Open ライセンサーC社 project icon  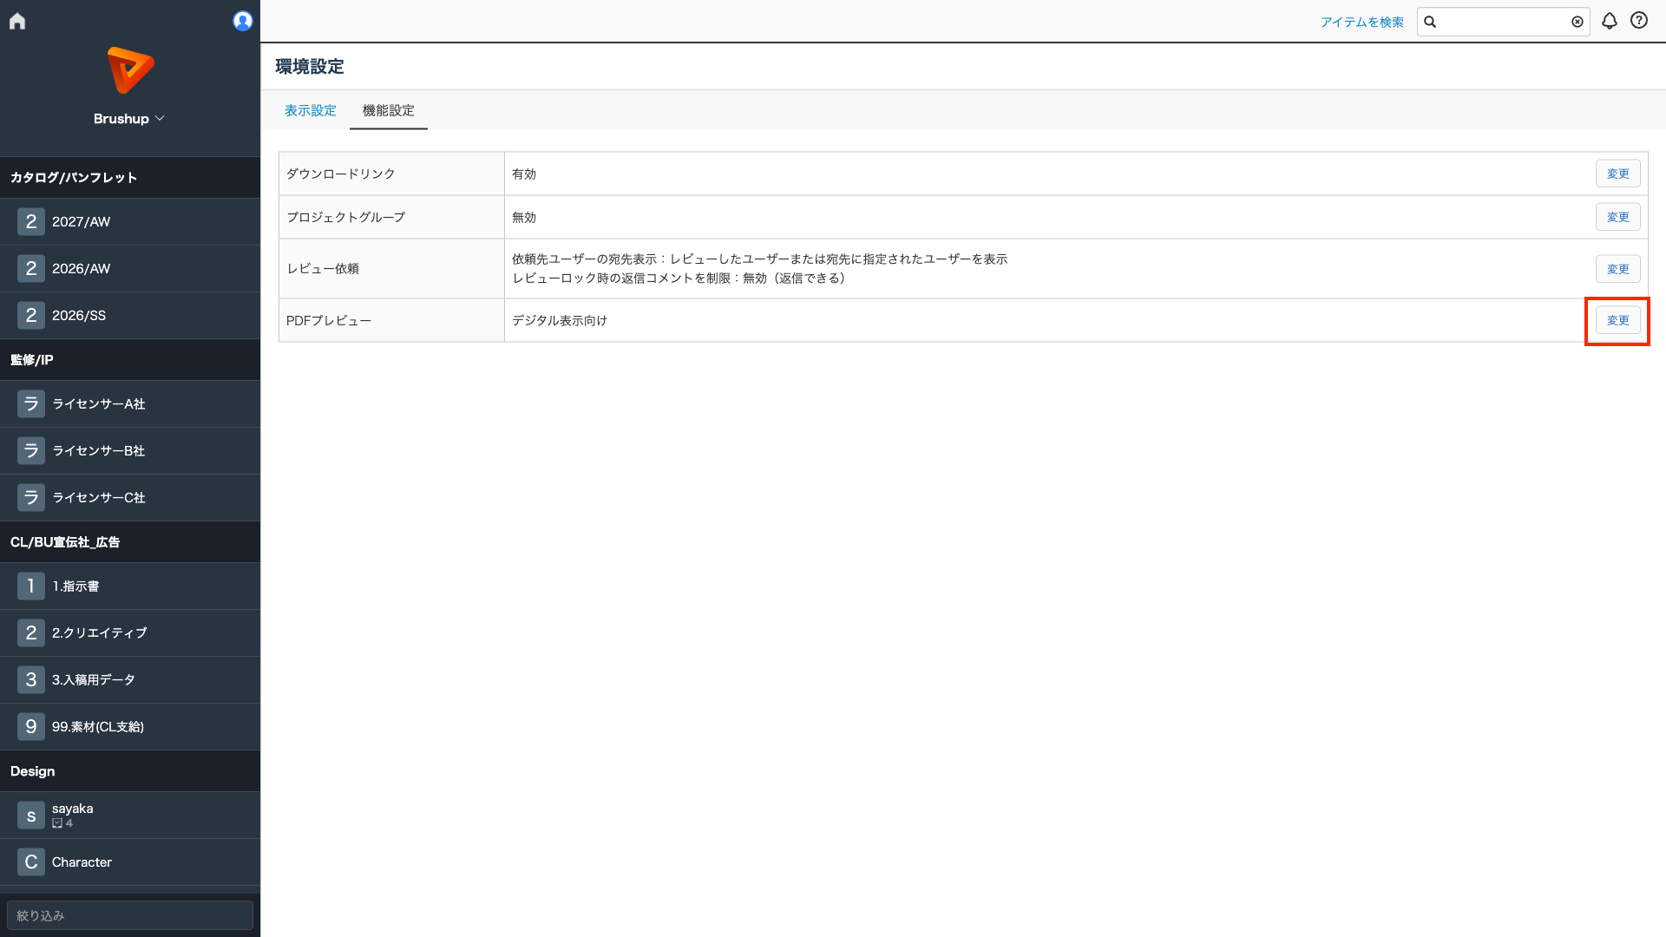[31, 497]
